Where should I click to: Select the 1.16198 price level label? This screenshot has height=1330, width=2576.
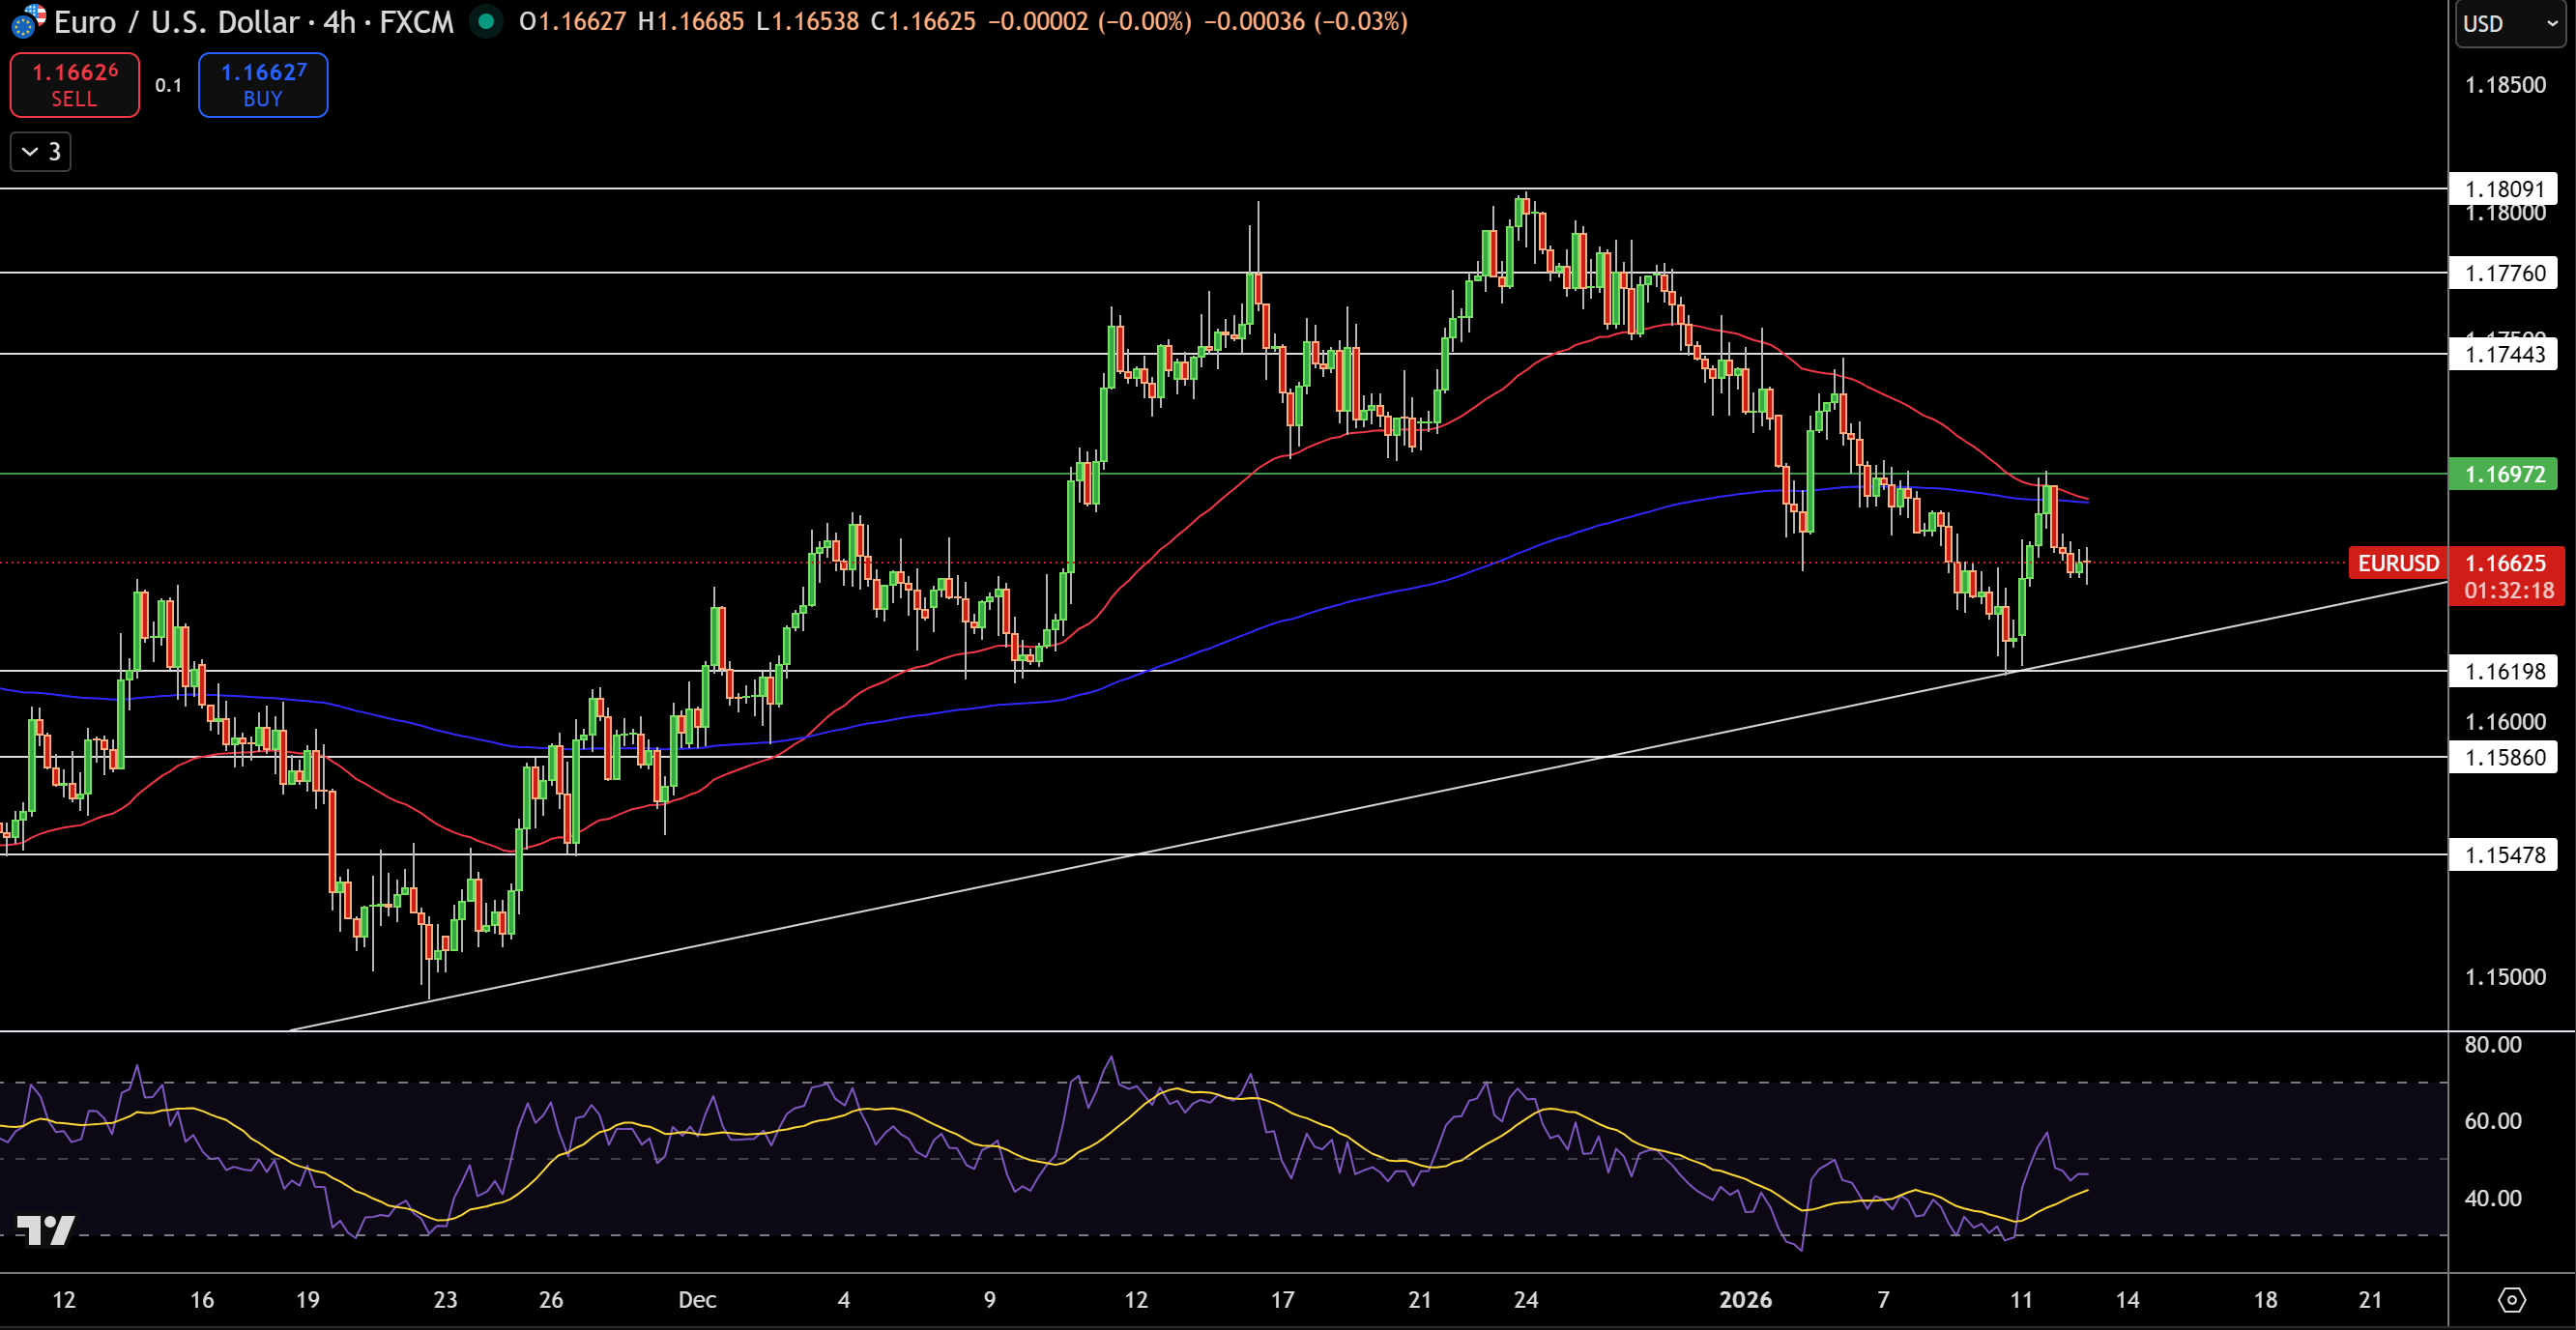point(2503,671)
